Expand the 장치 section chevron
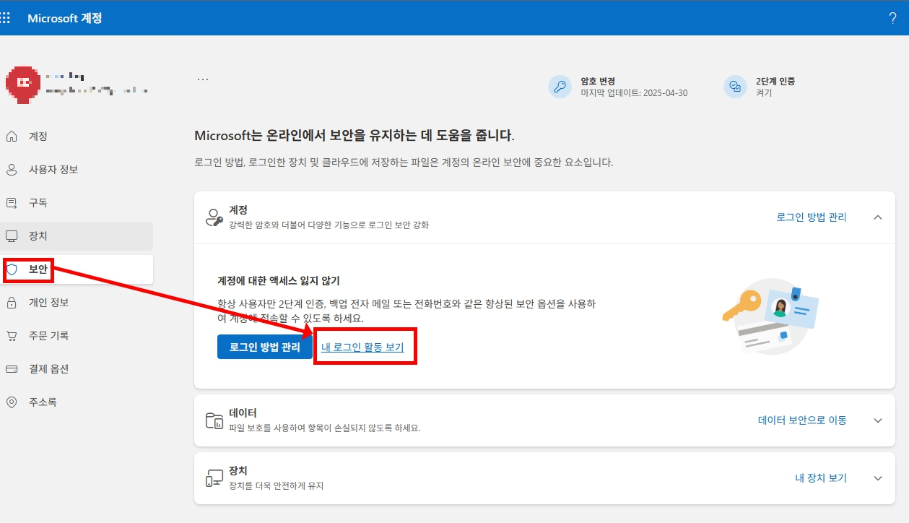Image resolution: width=909 pixels, height=523 pixels. (878, 478)
